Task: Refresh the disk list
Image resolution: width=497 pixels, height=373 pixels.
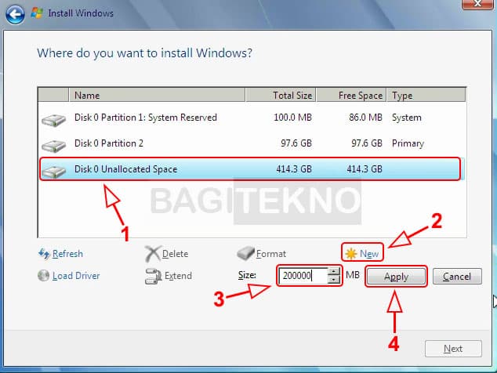Action: pyautogui.click(x=67, y=254)
